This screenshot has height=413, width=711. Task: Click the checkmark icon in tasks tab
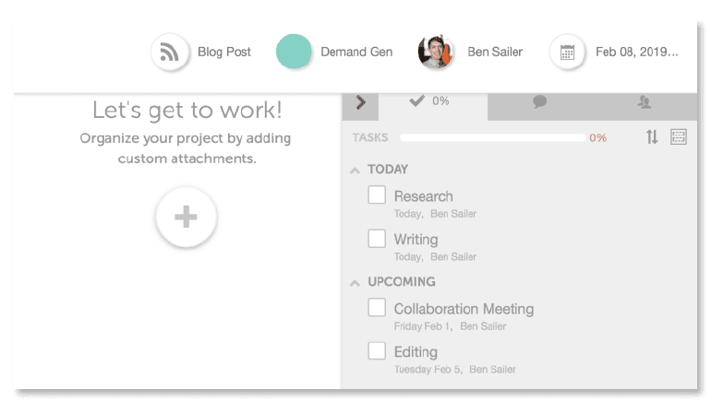pos(416,101)
